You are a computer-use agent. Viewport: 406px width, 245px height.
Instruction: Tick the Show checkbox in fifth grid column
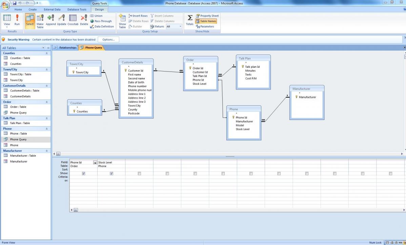coord(195,173)
